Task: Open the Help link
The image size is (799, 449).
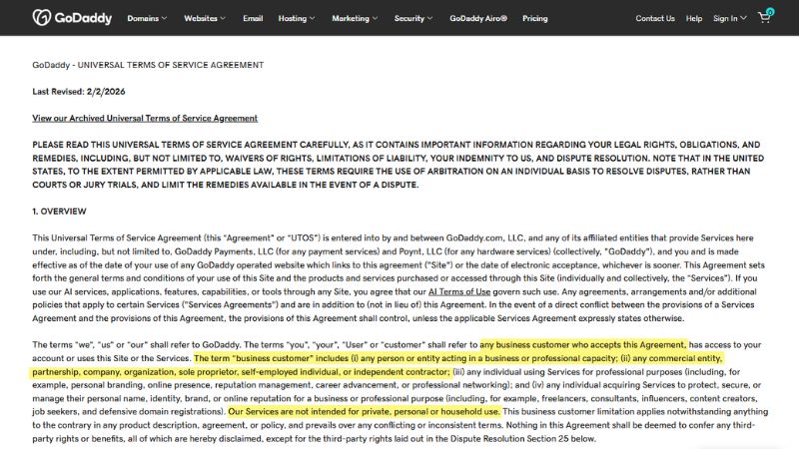Action: (694, 18)
